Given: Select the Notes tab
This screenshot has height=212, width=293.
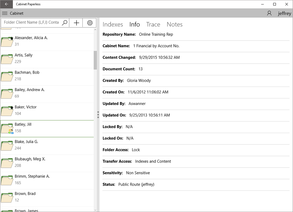Looking at the screenshot, I should point(174,24).
